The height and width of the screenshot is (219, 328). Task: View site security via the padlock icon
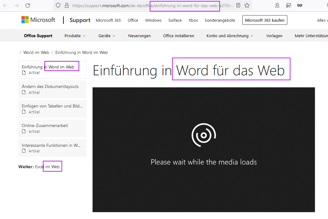tap(67, 6)
